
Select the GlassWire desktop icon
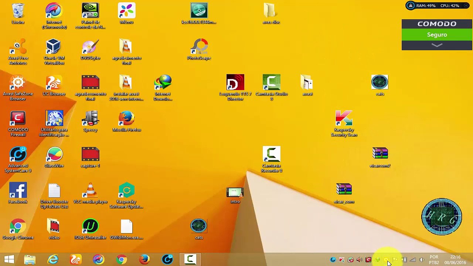point(54,157)
